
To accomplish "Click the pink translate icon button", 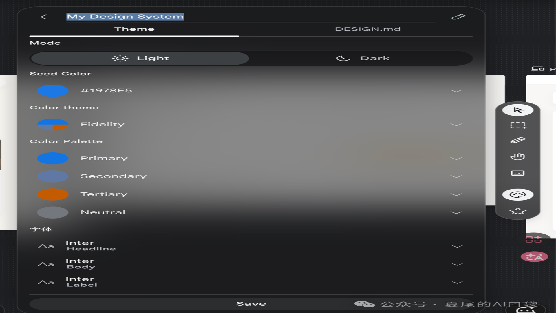I will click(534, 257).
